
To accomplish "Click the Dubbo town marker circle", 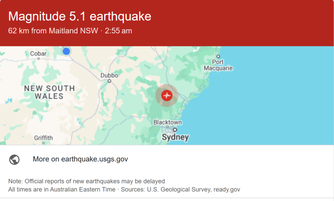I will (109, 81).
